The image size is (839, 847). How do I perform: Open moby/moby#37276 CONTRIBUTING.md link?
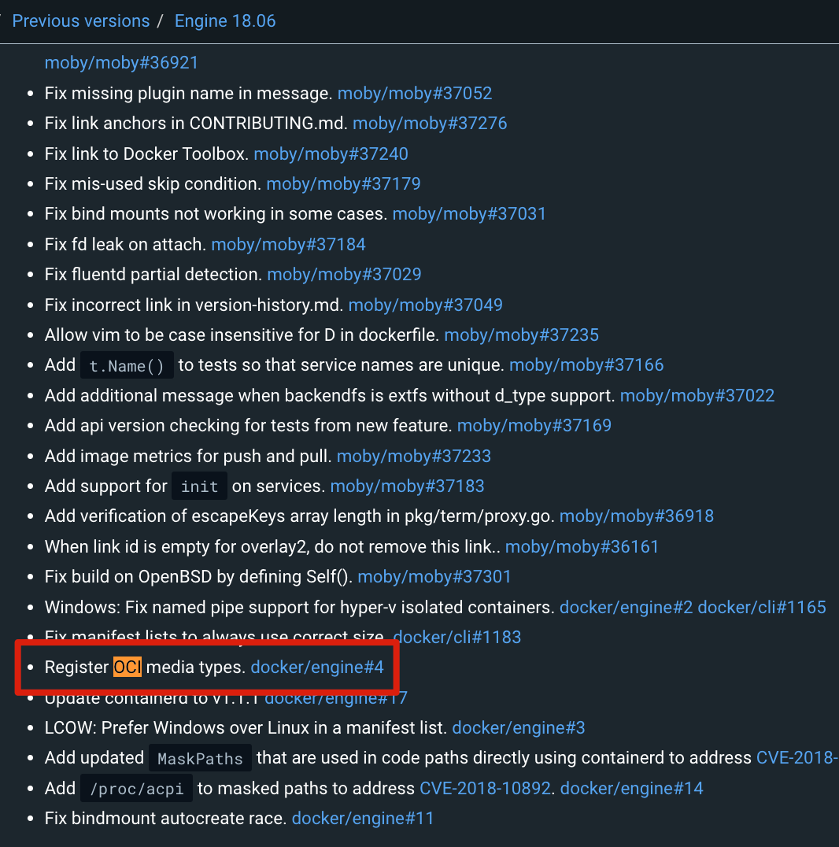[430, 123]
